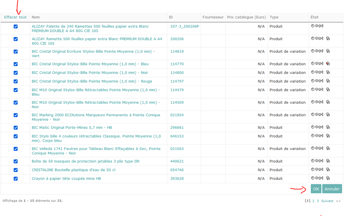This screenshot has width=345, height=216.
Task: Click cube with cart icon in row 114819
Action: point(328,51)
